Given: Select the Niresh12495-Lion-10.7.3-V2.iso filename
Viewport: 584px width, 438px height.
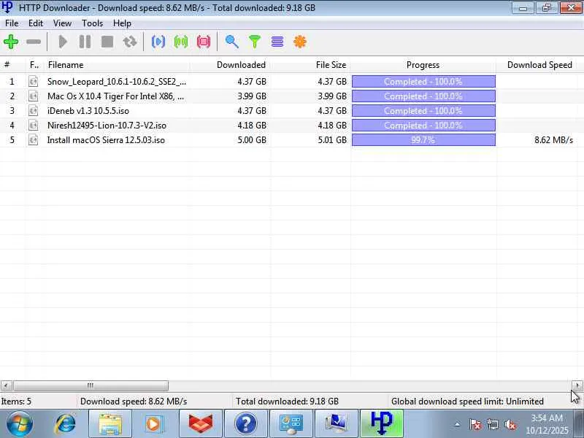Looking at the screenshot, I should (x=107, y=125).
